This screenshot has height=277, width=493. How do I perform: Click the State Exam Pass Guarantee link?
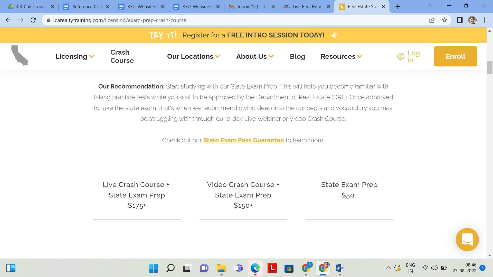coord(243,140)
